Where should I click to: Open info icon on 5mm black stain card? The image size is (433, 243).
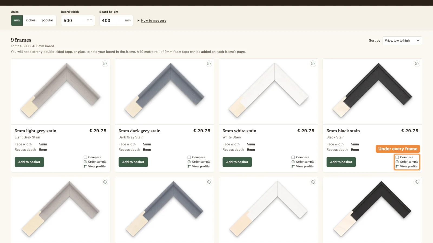pyautogui.click(x=416, y=64)
